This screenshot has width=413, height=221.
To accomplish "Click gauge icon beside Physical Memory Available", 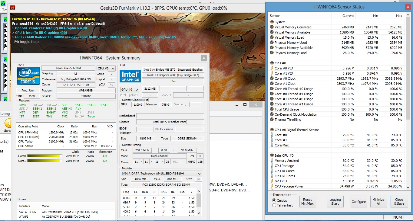I will [272, 48].
